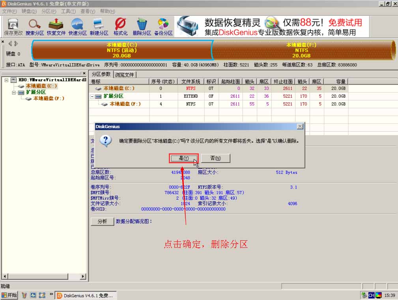Image resolution: width=398 pixels, height=300 pixels.
Task: Open the 工具(T) menu
Action: tap(68, 11)
